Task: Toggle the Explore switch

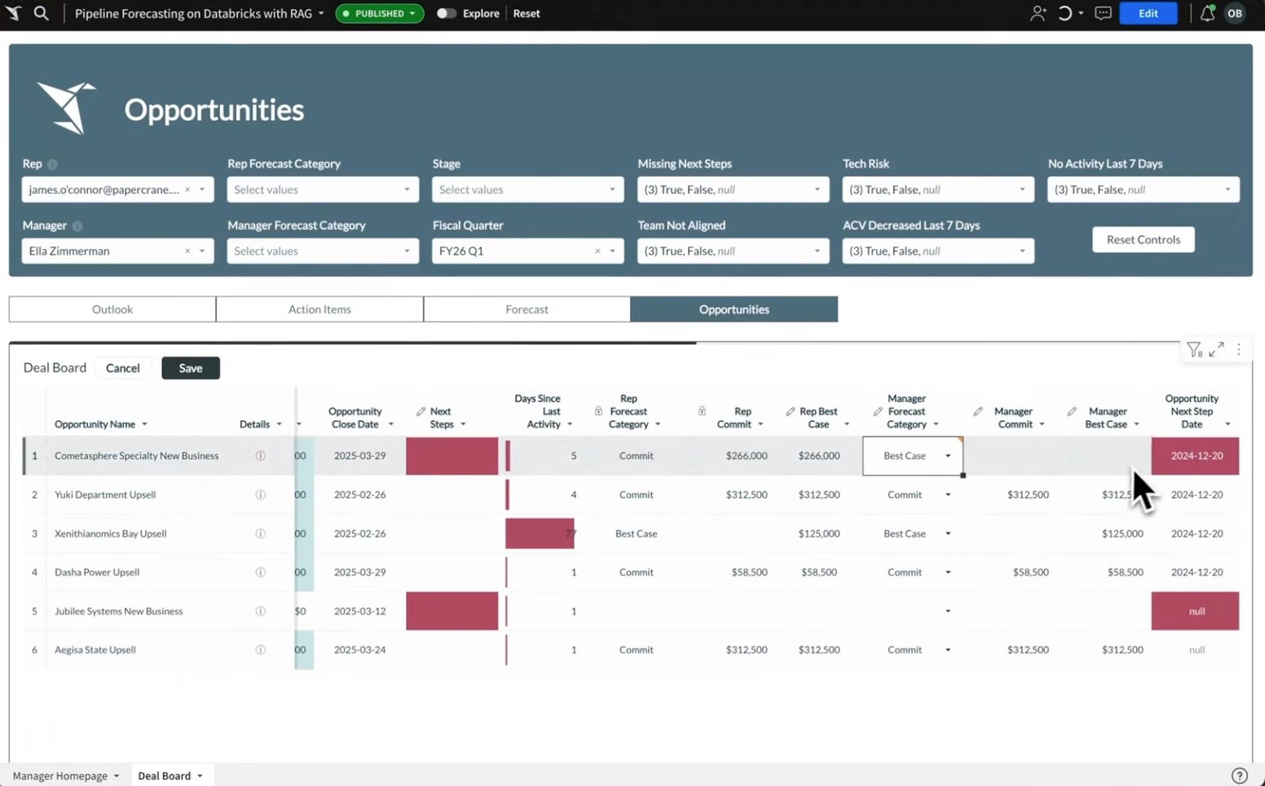Action: 446,14
